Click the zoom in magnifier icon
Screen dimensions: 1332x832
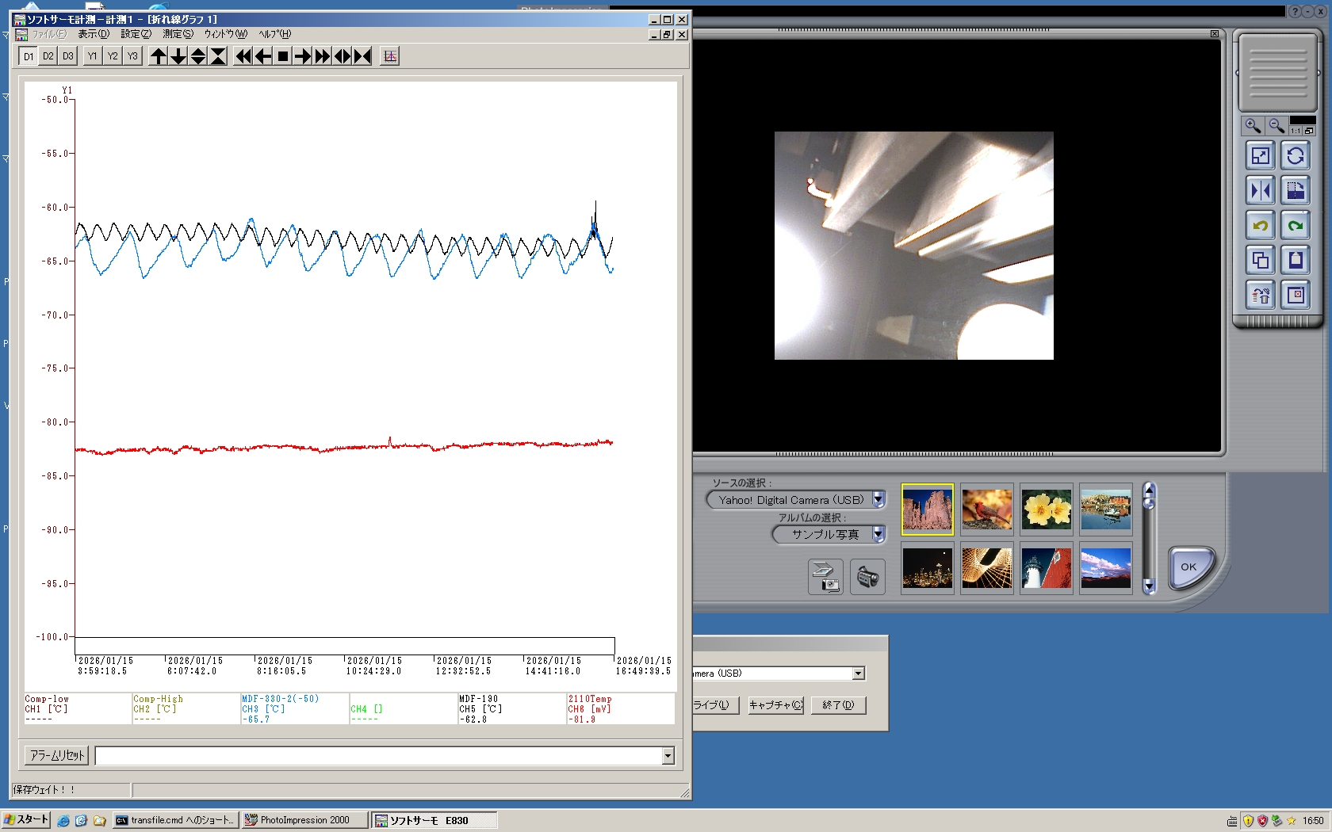tap(1253, 126)
